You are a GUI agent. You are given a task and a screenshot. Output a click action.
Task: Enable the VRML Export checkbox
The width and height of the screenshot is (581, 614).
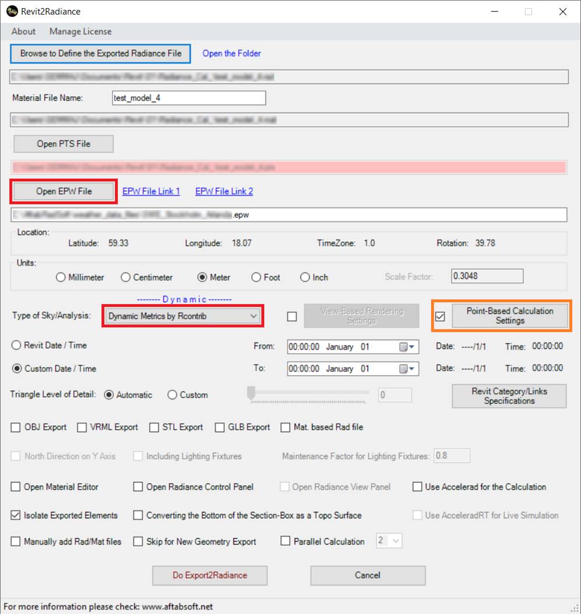tap(82, 427)
